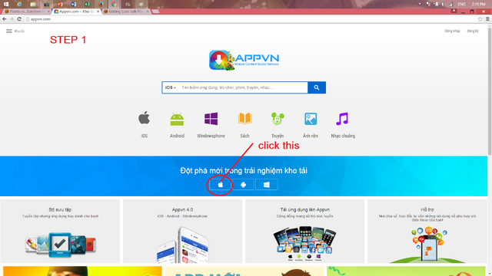Open File Explorer from the taskbar
The image size is (492, 276).
[33, 4]
